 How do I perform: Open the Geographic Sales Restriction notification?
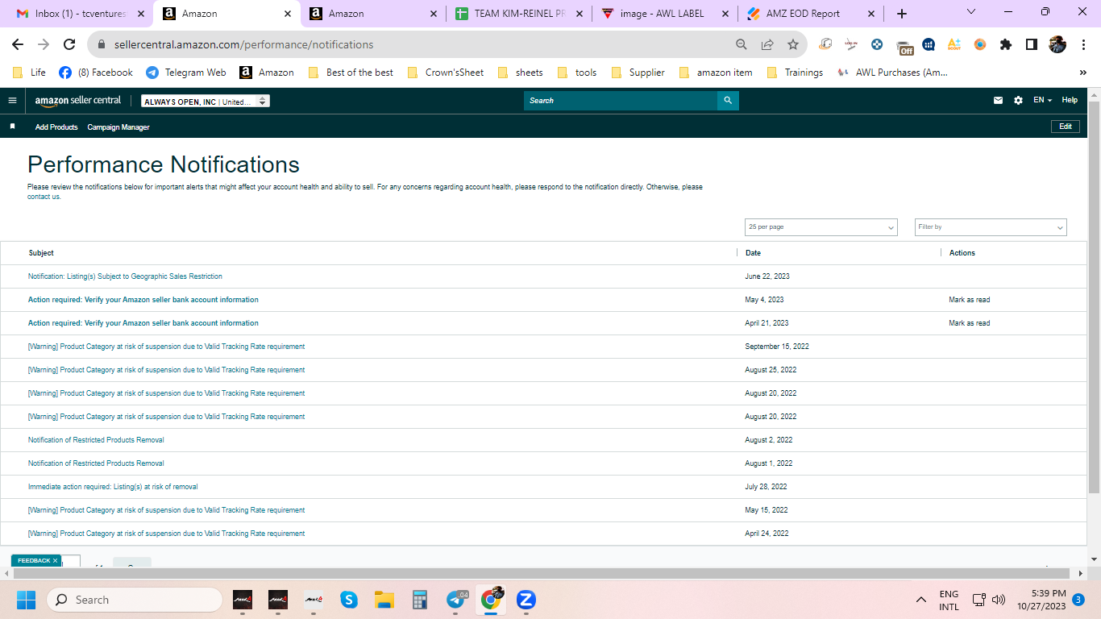click(x=125, y=276)
